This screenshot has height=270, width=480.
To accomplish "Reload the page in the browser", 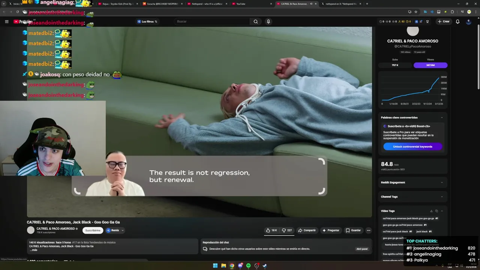I will (x=17, y=12).
